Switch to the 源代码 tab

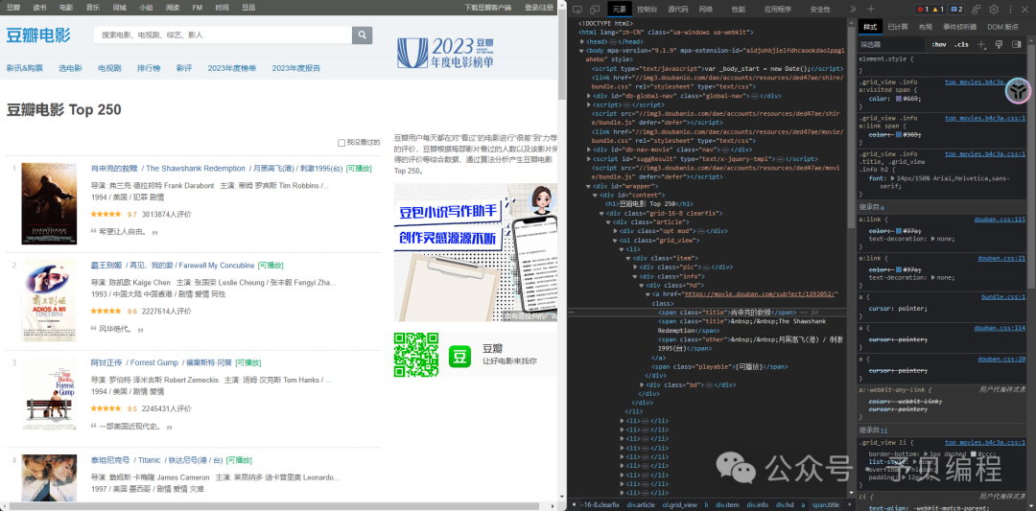pos(677,10)
